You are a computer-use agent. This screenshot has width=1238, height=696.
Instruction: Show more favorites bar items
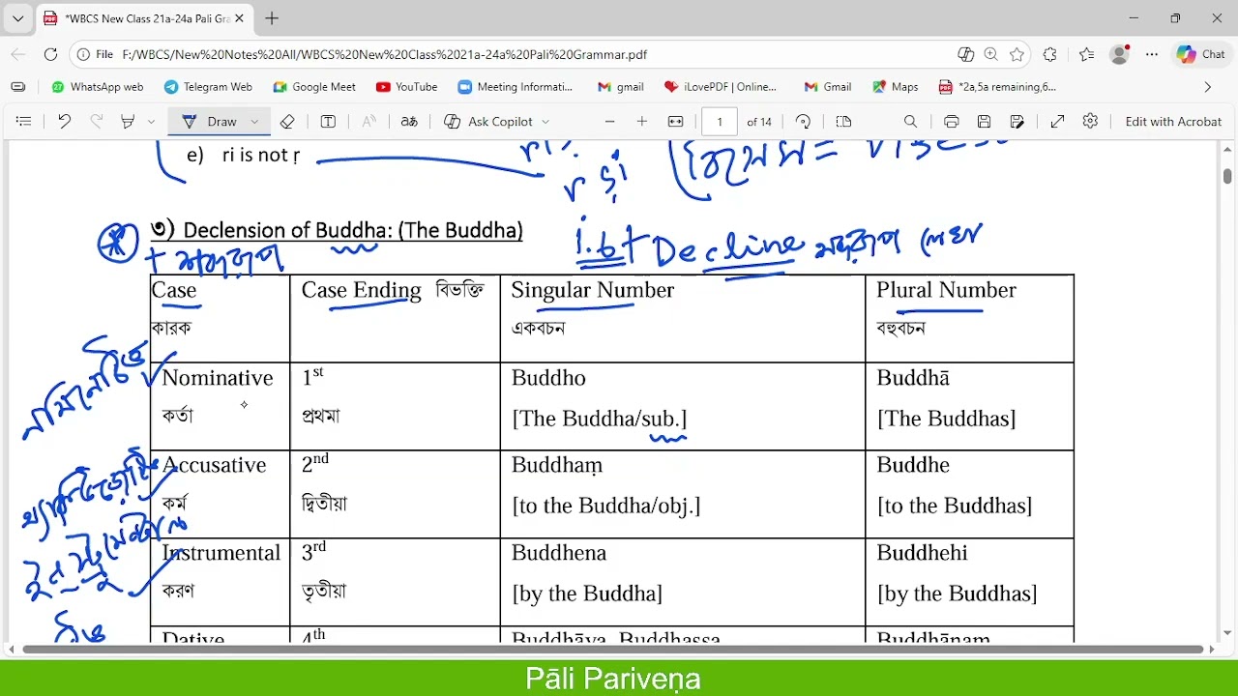pyautogui.click(x=1207, y=87)
